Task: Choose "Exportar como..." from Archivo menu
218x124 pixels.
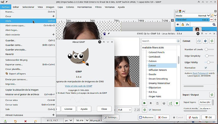Action: click(14, 64)
